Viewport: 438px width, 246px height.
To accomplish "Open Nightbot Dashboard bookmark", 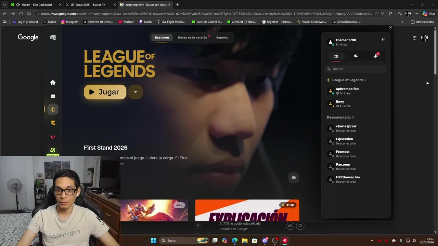I will (277, 22).
